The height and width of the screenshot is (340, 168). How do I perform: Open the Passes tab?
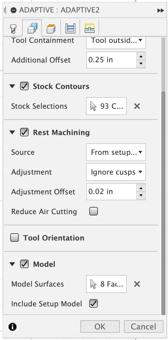[x=70, y=28]
